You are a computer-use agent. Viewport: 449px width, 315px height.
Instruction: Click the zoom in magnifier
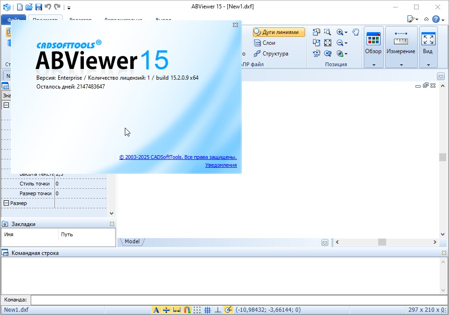point(340,32)
